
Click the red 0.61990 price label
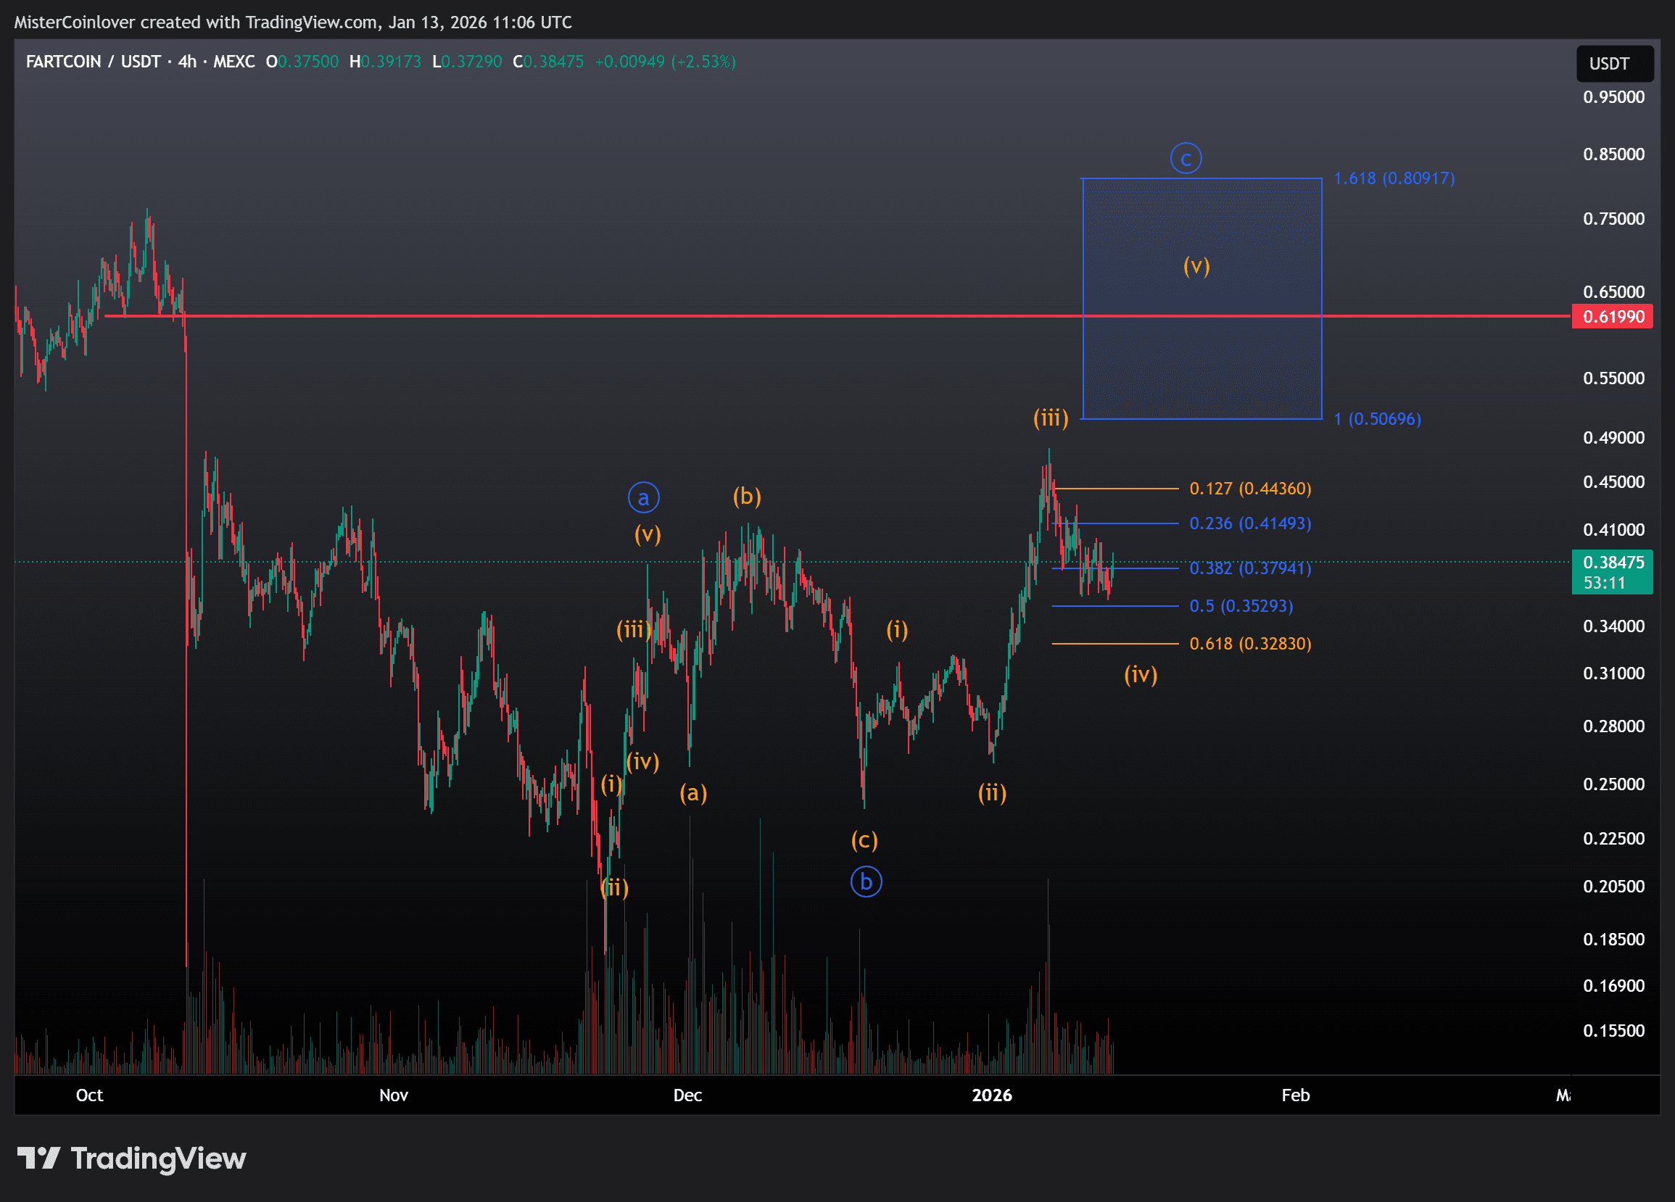pyautogui.click(x=1612, y=317)
